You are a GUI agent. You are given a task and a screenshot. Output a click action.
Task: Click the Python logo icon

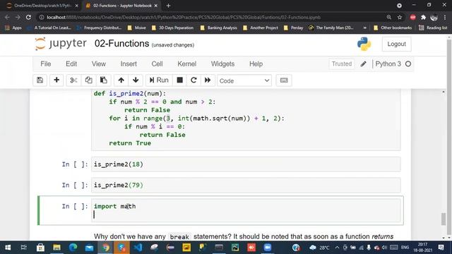364,44
